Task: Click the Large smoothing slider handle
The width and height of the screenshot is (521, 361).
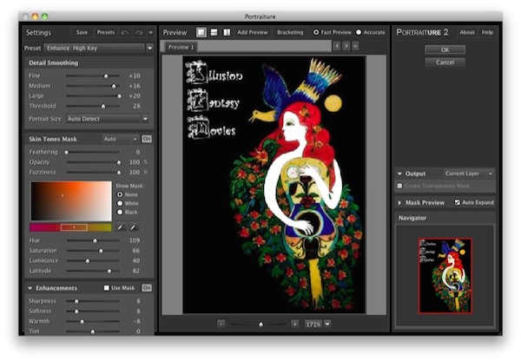Action: click(x=119, y=96)
